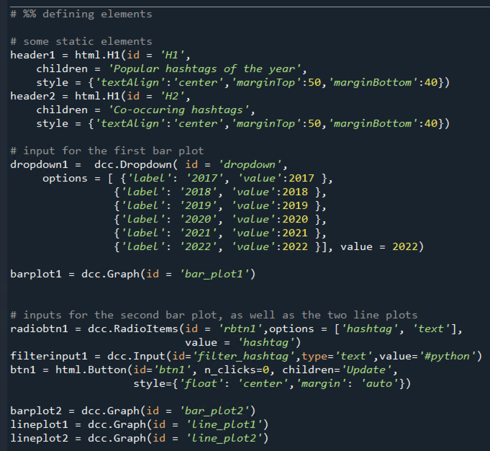Click the 'auto' margin value string
The image size is (490, 451).
379,384
